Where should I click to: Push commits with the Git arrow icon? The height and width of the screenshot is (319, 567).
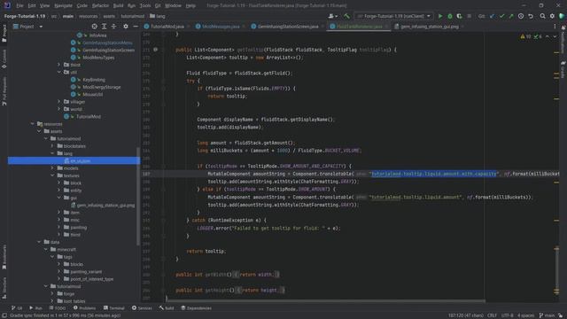[511, 16]
